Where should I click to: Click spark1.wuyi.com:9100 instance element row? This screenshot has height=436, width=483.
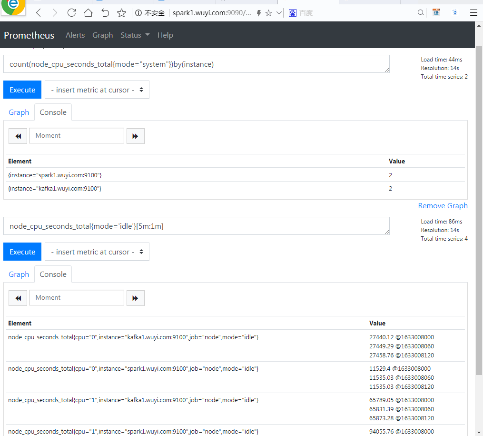[x=236, y=175]
